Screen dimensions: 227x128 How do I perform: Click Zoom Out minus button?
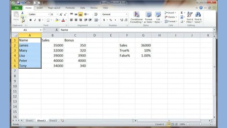pos(188,124)
